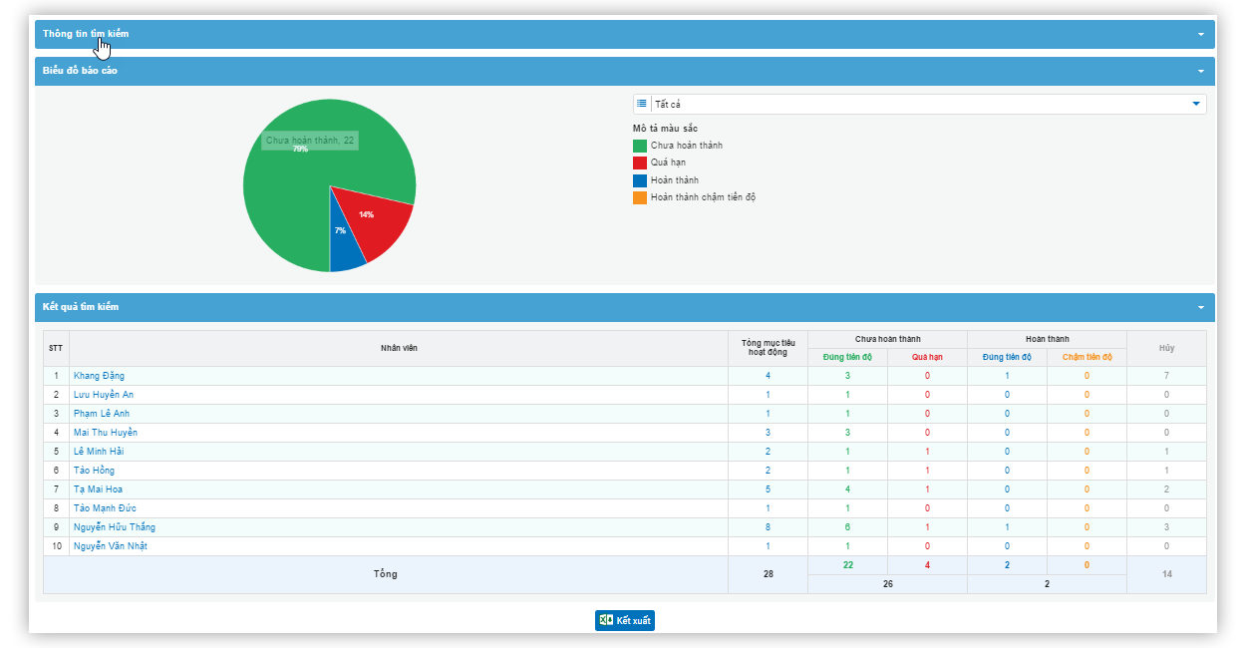1246x648 pixels.
Task: Collapse the Thông tin tìm kiếm panel arrow
Action: [x=1201, y=34]
